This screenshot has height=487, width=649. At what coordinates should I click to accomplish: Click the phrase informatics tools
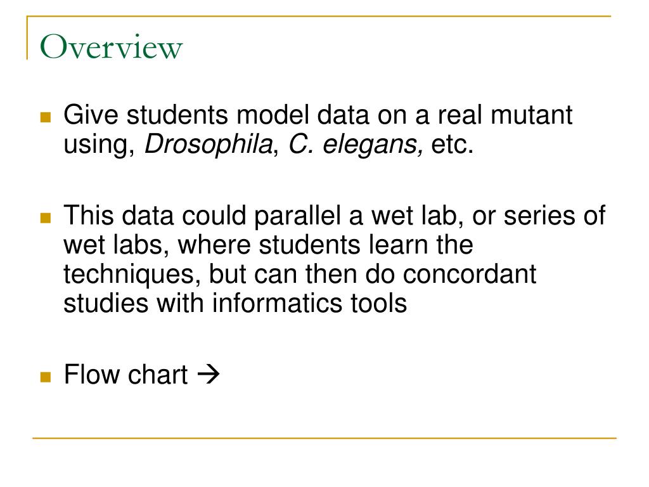309,303
